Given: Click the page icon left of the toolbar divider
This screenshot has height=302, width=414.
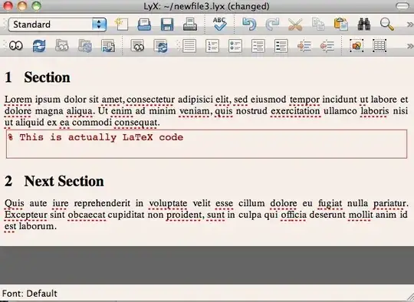Looking at the screenshot, I should [108, 46].
